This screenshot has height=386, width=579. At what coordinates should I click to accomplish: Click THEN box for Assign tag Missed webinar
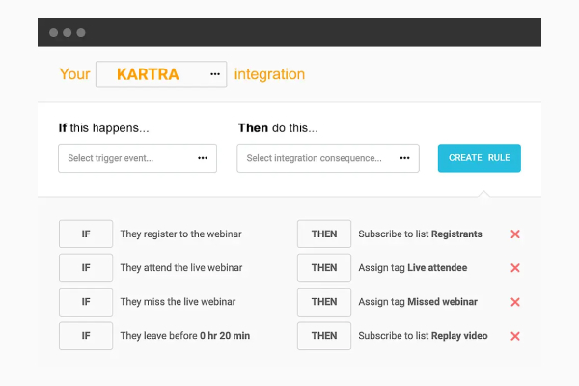[324, 302]
